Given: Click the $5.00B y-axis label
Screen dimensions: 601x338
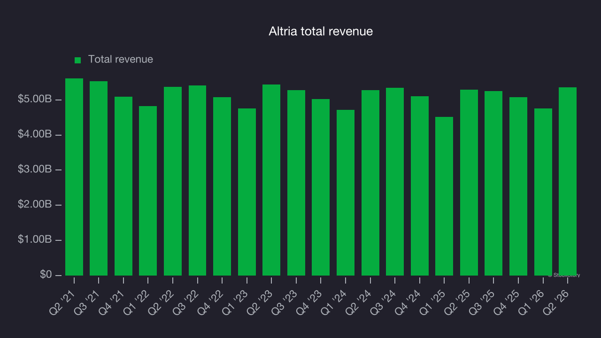Looking at the screenshot, I should (x=35, y=100).
